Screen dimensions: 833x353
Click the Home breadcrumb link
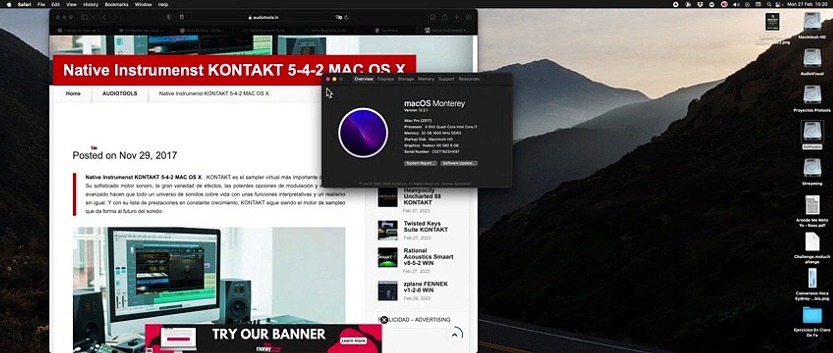click(73, 94)
